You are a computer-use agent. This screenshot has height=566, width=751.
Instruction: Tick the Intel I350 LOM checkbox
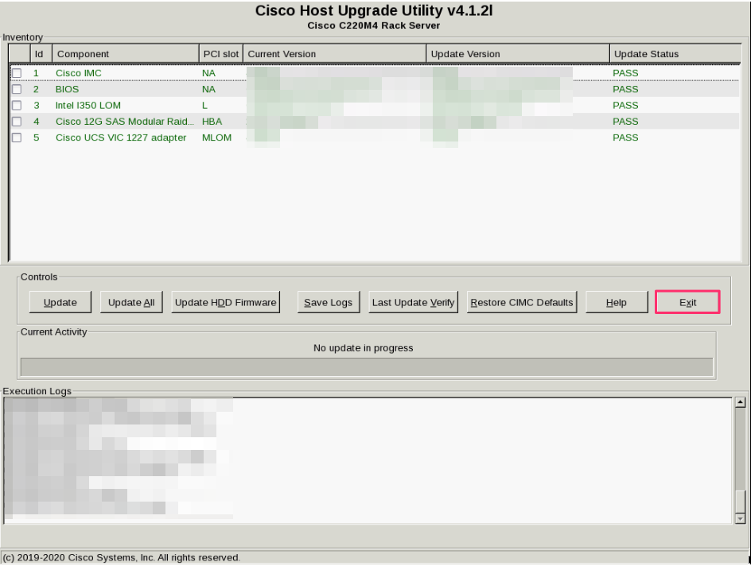(17, 105)
